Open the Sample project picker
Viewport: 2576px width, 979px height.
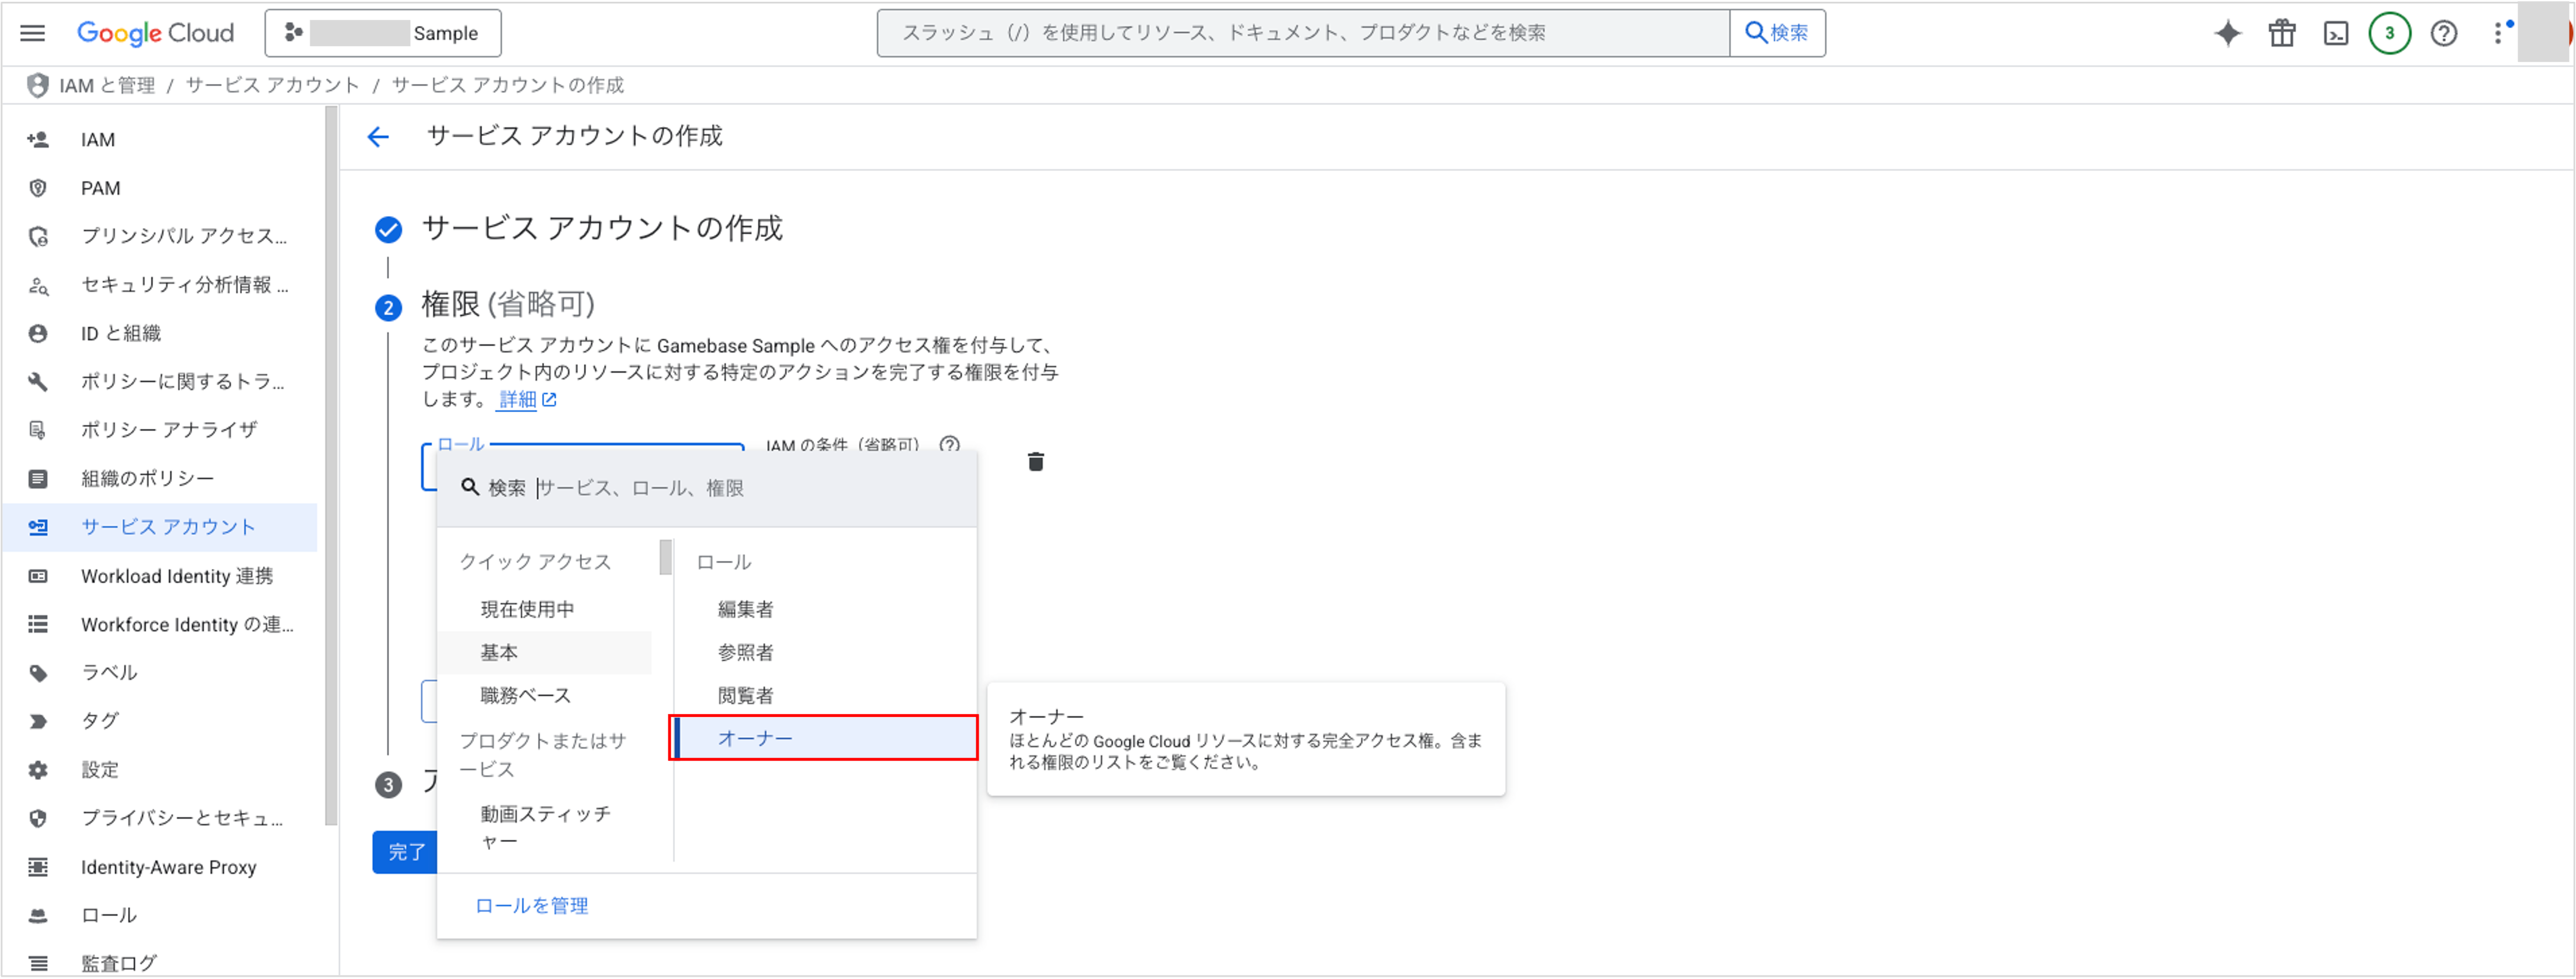tap(383, 33)
